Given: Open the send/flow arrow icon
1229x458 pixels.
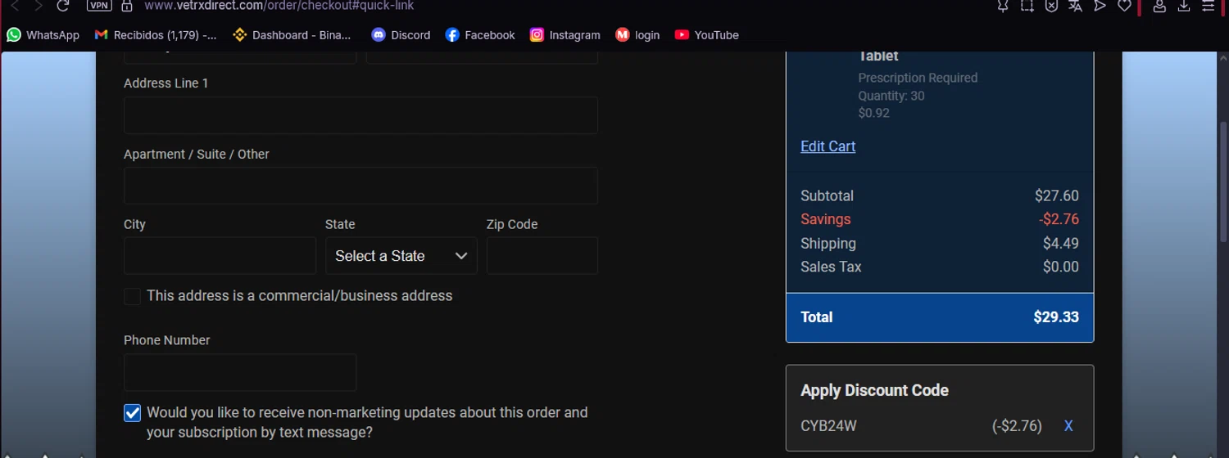Looking at the screenshot, I should pyautogui.click(x=1100, y=6).
